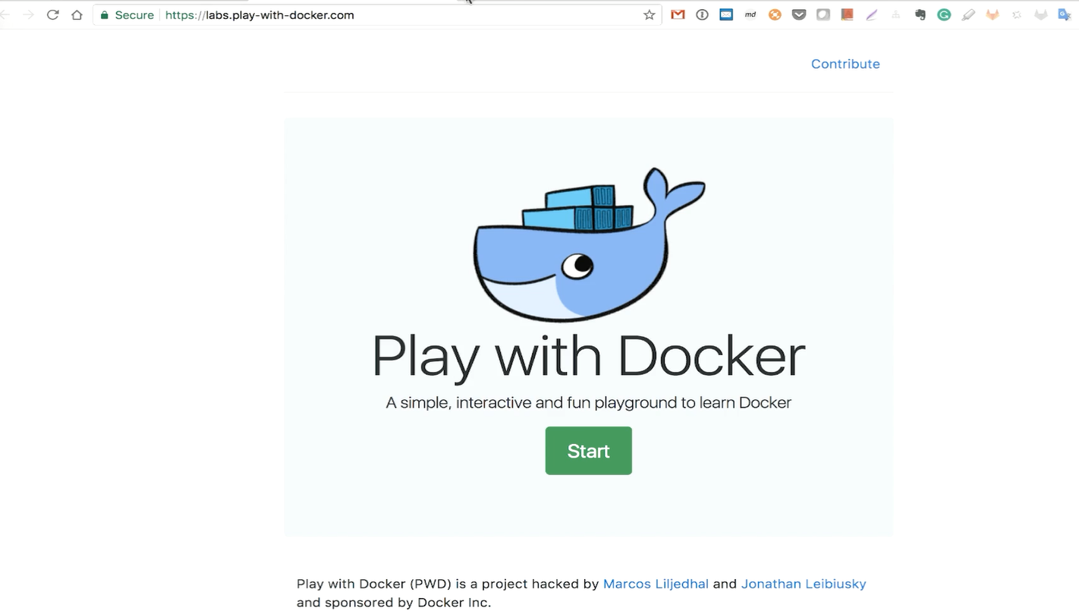
Task: Open the Evernote elephant extension icon
Action: pyautogui.click(x=920, y=14)
